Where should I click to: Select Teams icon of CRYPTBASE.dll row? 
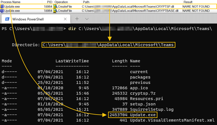point(2,11)
